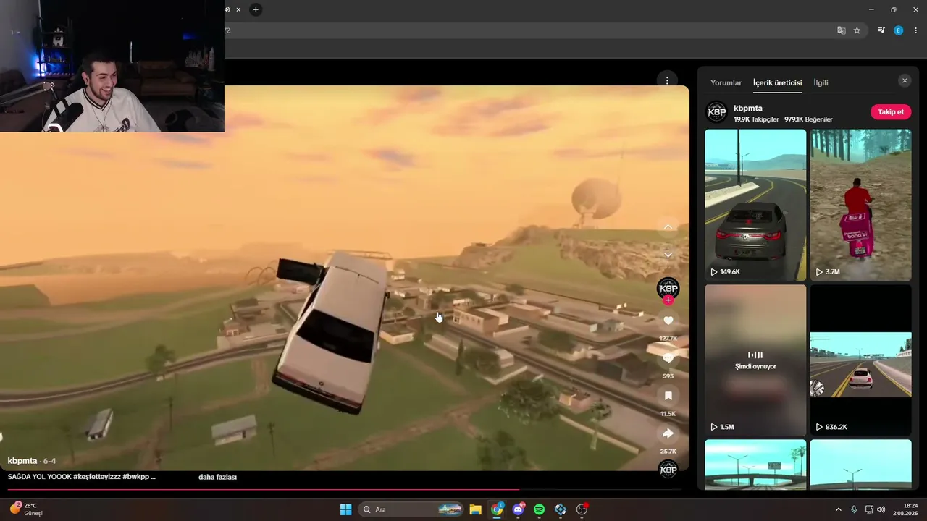Image resolution: width=927 pixels, height=521 pixels.
Task: Open the spinning sound disc at bottom right of video
Action: pos(668,470)
